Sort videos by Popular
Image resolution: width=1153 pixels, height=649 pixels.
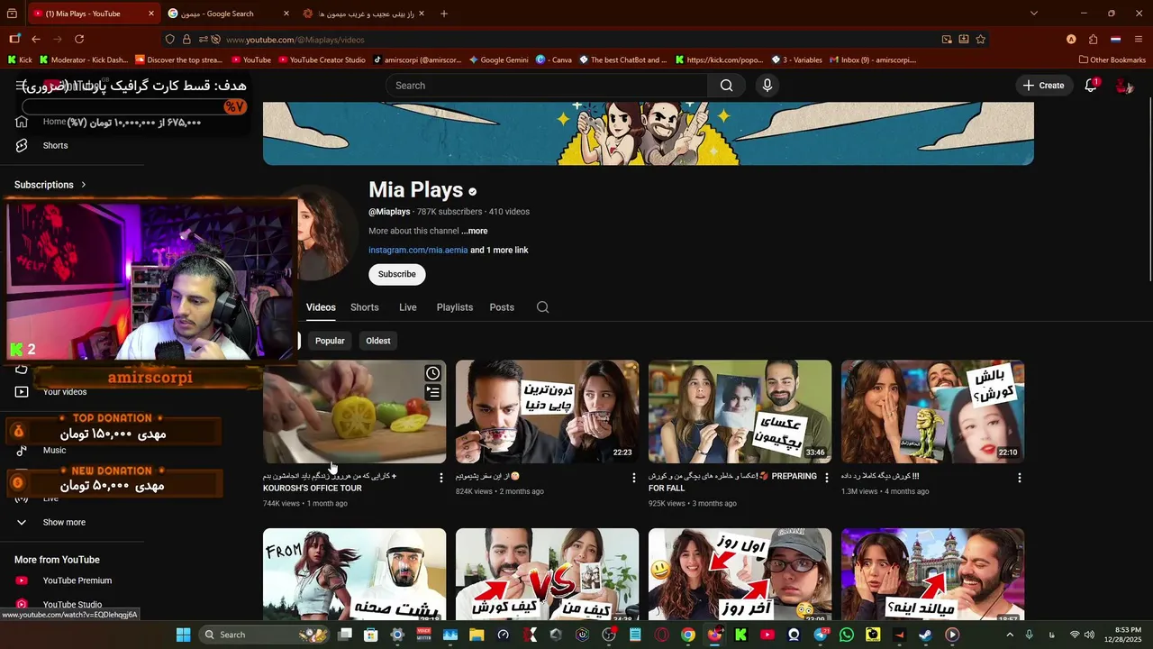click(330, 341)
